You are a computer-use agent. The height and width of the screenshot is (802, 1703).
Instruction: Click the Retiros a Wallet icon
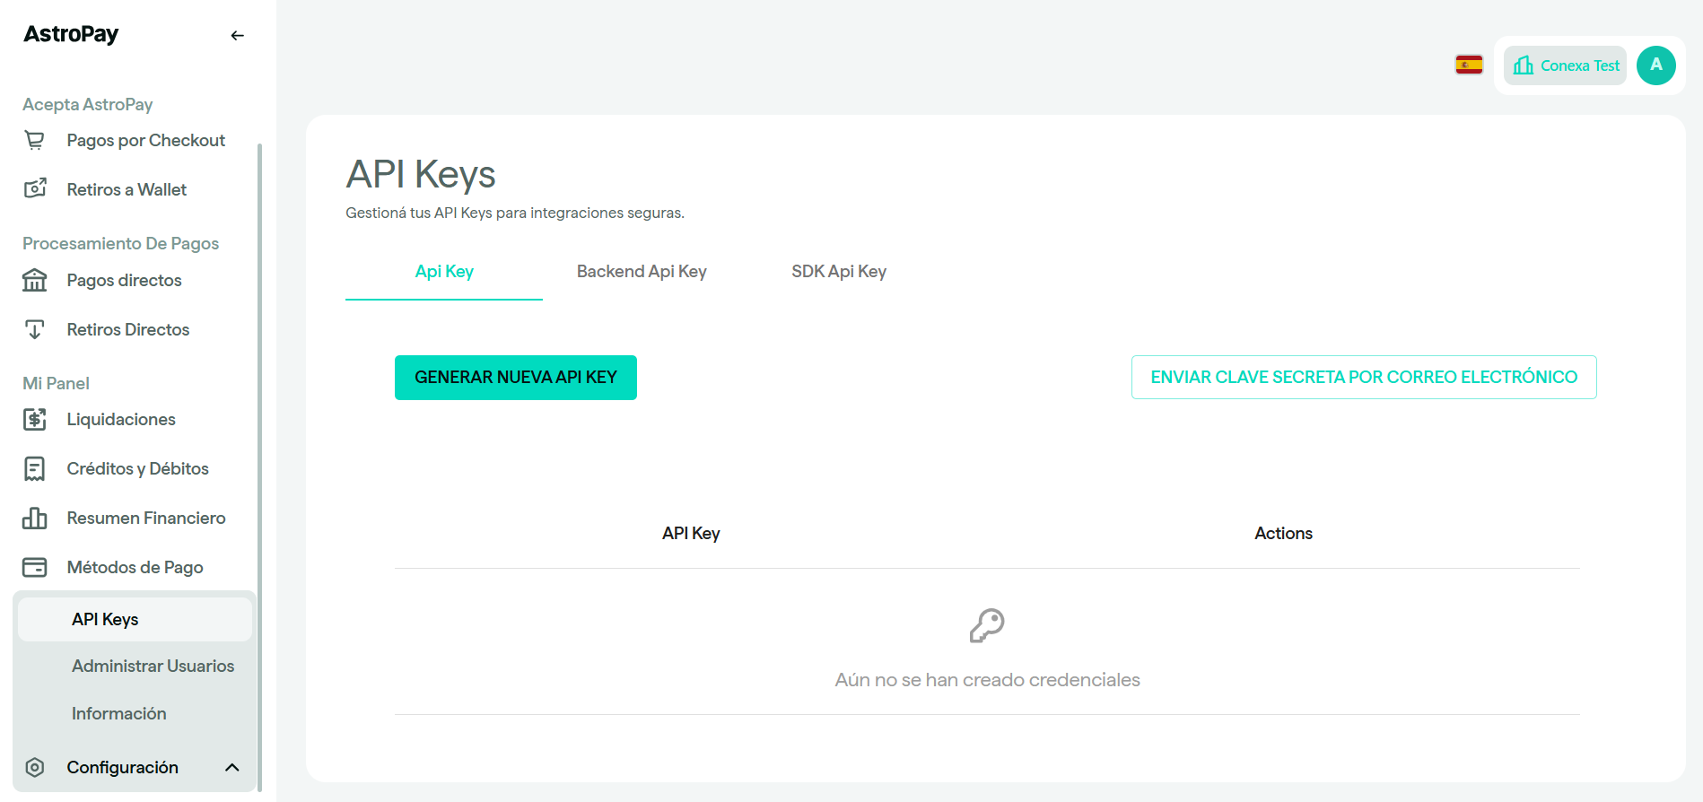[35, 188]
